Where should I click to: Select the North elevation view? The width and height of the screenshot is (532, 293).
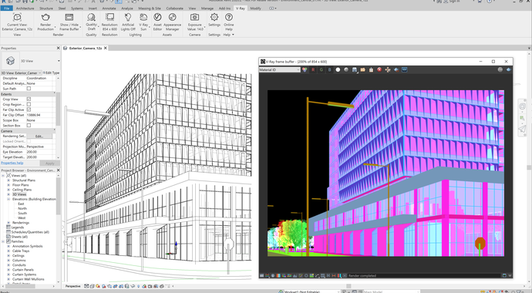22,208
